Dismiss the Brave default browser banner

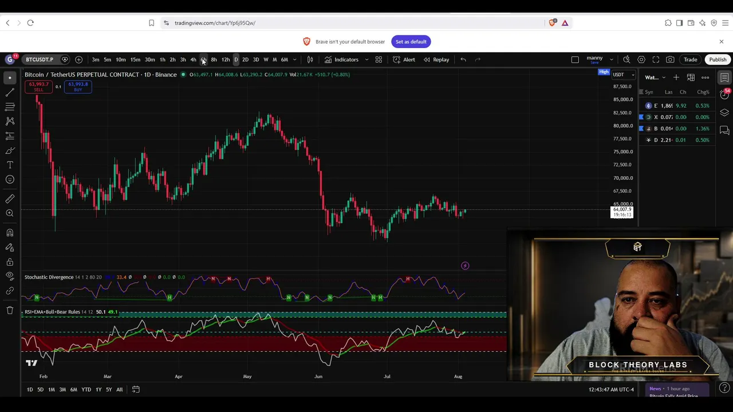722,42
